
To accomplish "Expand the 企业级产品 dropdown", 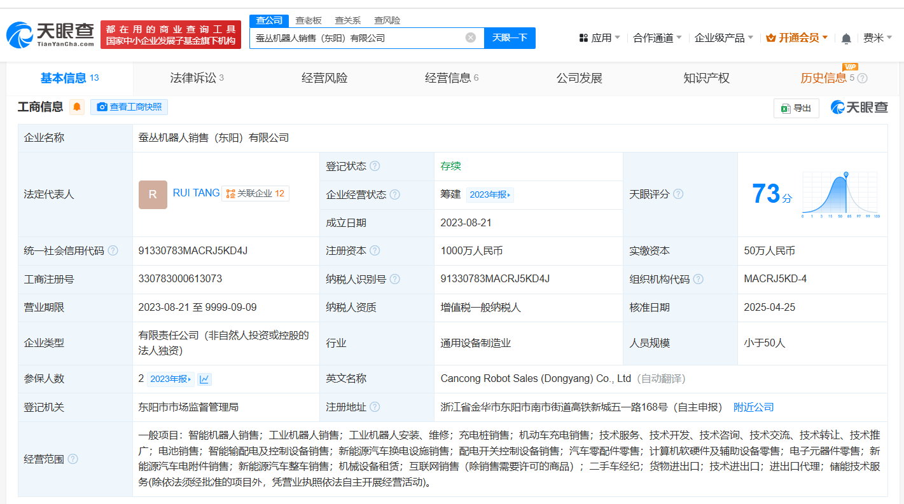I will click(x=724, y=38).
